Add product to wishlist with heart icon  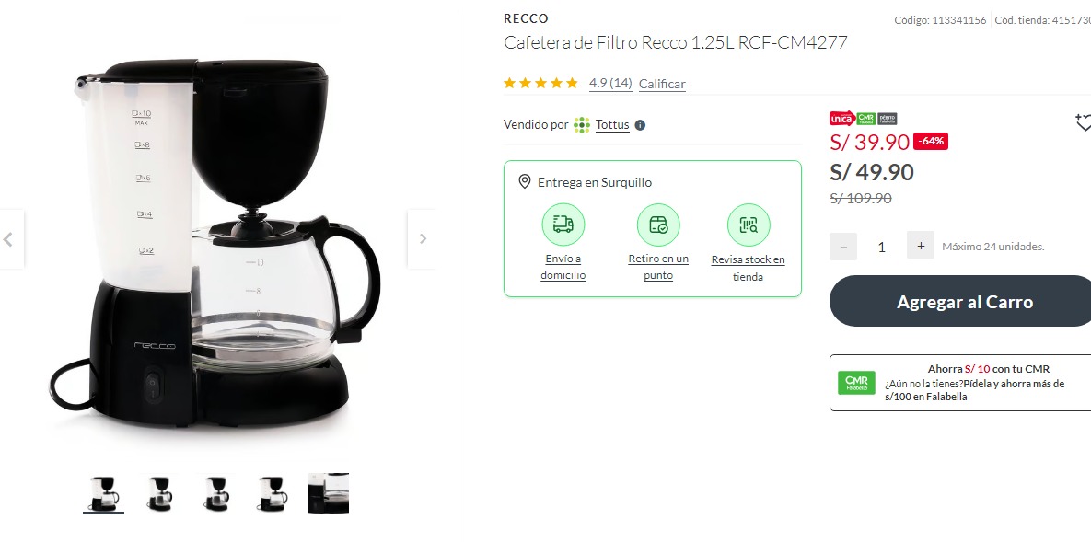(1083, 123)
